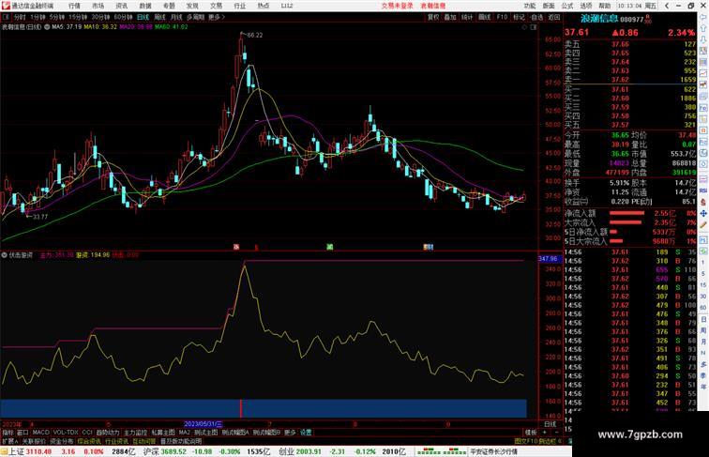The width and height of the screenshot is (709, 457).
Task: Open the 多周期 view
Action: point(195,17)
